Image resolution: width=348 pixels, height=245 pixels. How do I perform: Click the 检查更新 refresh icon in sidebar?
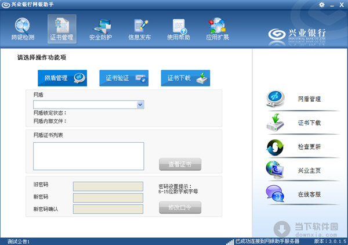coord(275,147)
